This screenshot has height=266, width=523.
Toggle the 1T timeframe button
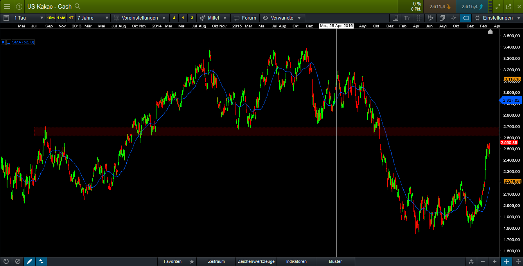coord(70,18)
